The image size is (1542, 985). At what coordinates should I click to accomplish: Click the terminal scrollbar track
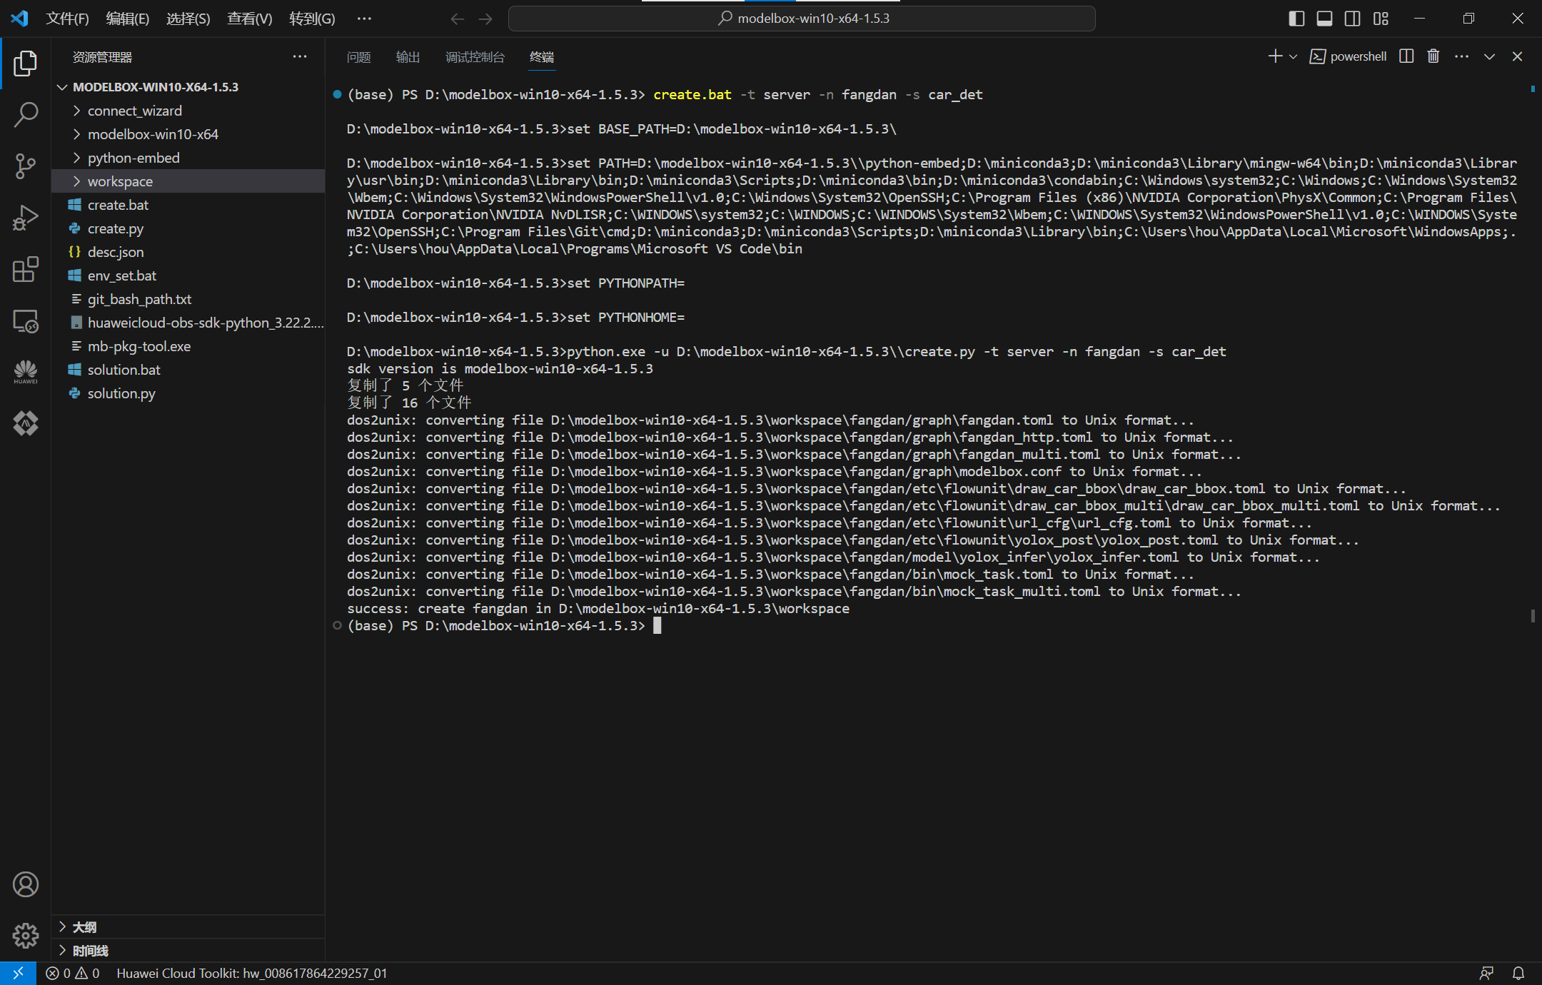point(1532,428)
